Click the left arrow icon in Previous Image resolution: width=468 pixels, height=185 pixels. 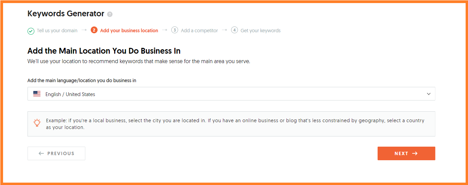41,153
